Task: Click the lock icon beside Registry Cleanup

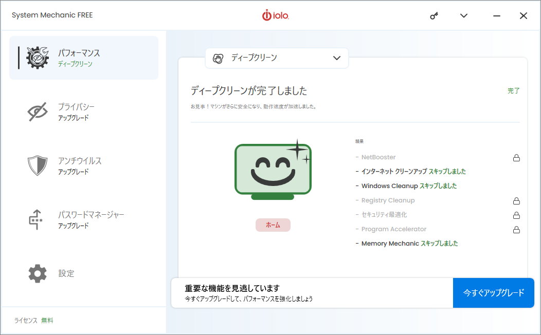Action: (x=516, y=201)
